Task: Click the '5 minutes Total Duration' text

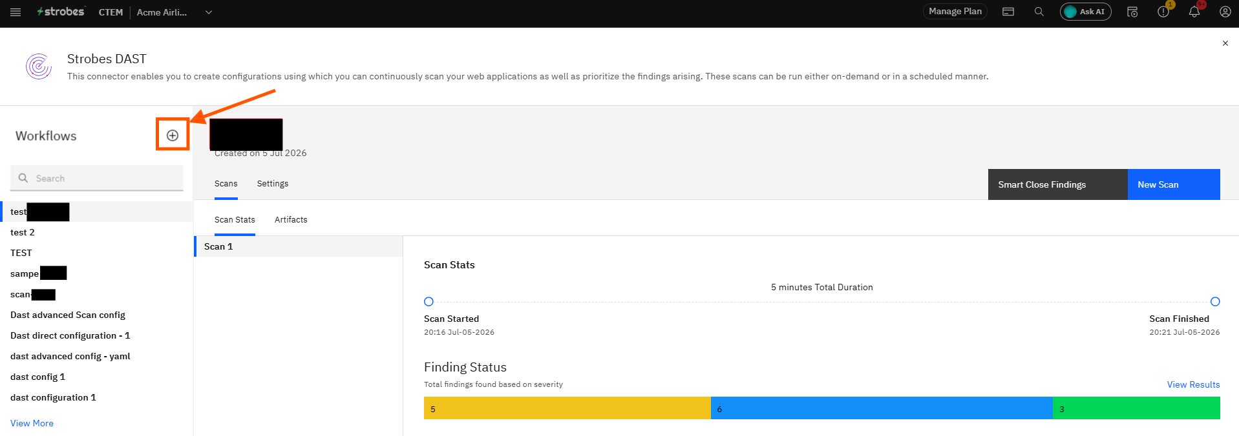Action: 821,287
